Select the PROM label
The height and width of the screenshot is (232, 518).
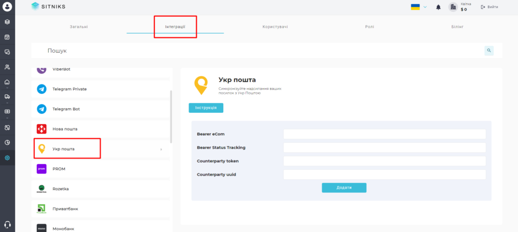(x=59, y=169)
